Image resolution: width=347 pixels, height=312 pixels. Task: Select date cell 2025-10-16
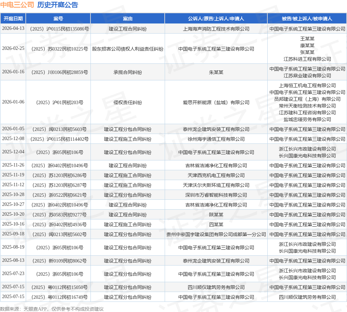pyautogui.click(x=13, y=224)
